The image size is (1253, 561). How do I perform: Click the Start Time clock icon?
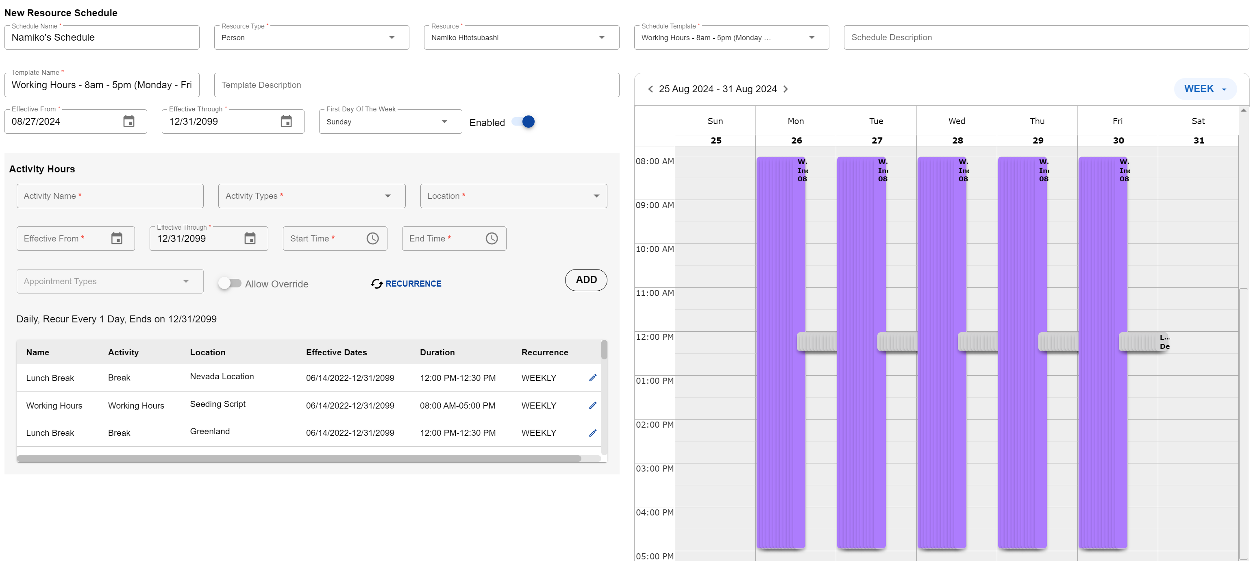372,238
